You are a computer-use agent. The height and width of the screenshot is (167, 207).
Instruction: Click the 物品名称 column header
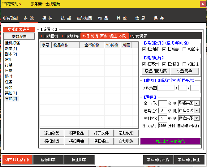[x=66, y=45]
